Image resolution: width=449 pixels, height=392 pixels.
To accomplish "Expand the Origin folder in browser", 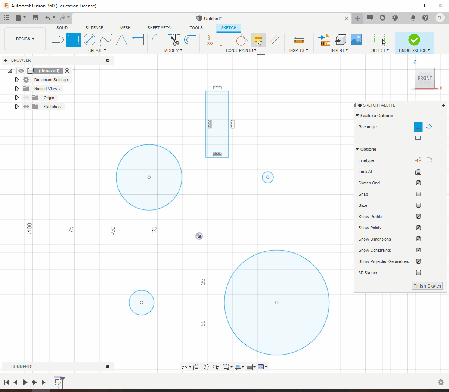I will 17,98.
